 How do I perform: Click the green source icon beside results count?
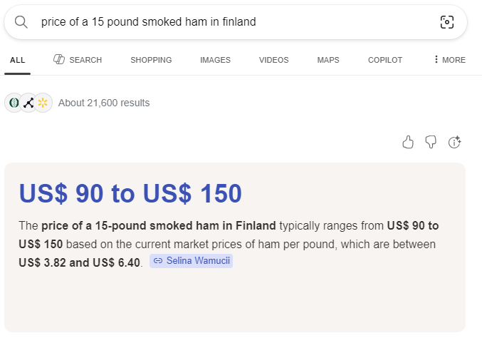pyautogui.click(x=14, y=103)
